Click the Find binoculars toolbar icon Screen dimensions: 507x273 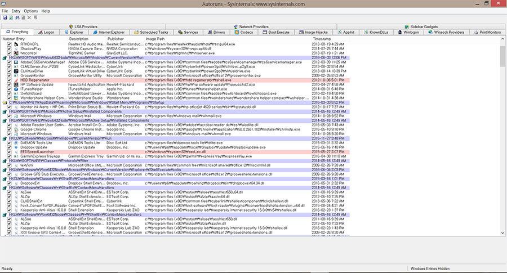(17, 17)
